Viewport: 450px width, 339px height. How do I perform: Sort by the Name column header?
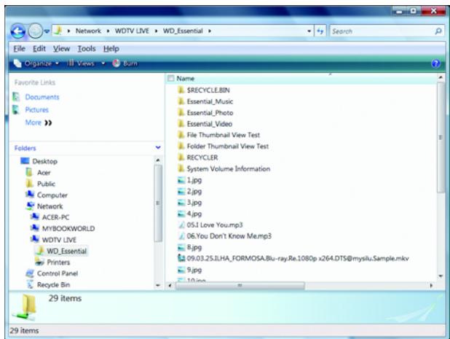(186, 79)
